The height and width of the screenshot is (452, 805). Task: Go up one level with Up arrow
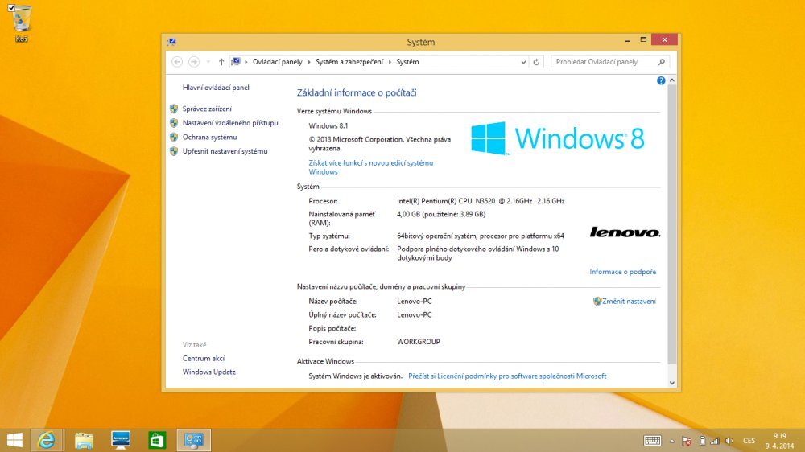coord(221,62)
